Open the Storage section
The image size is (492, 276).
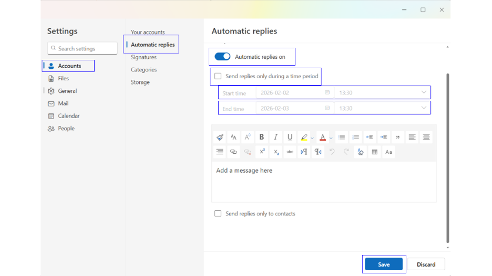(x=140, y=82)
